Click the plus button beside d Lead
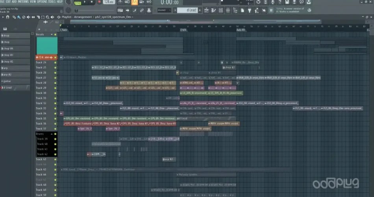Image resolution: width=374 pixels, height=197 pixels. [x=200, y=10]
